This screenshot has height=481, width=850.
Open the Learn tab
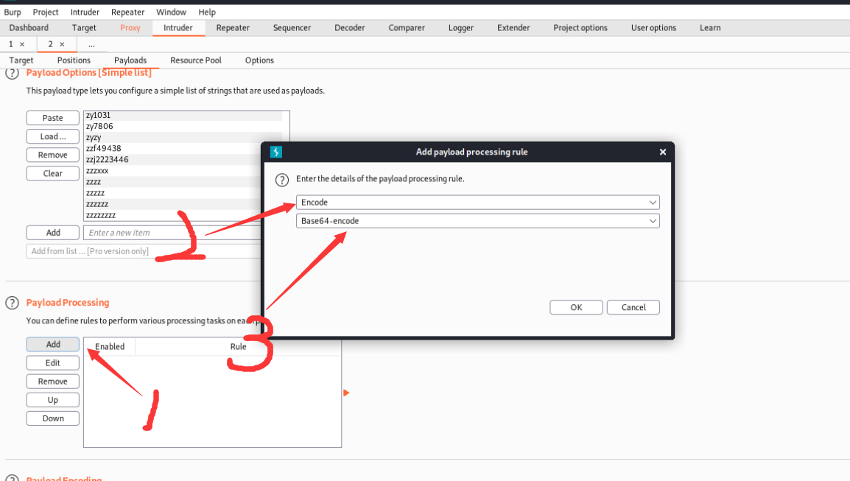click(710, 28)
